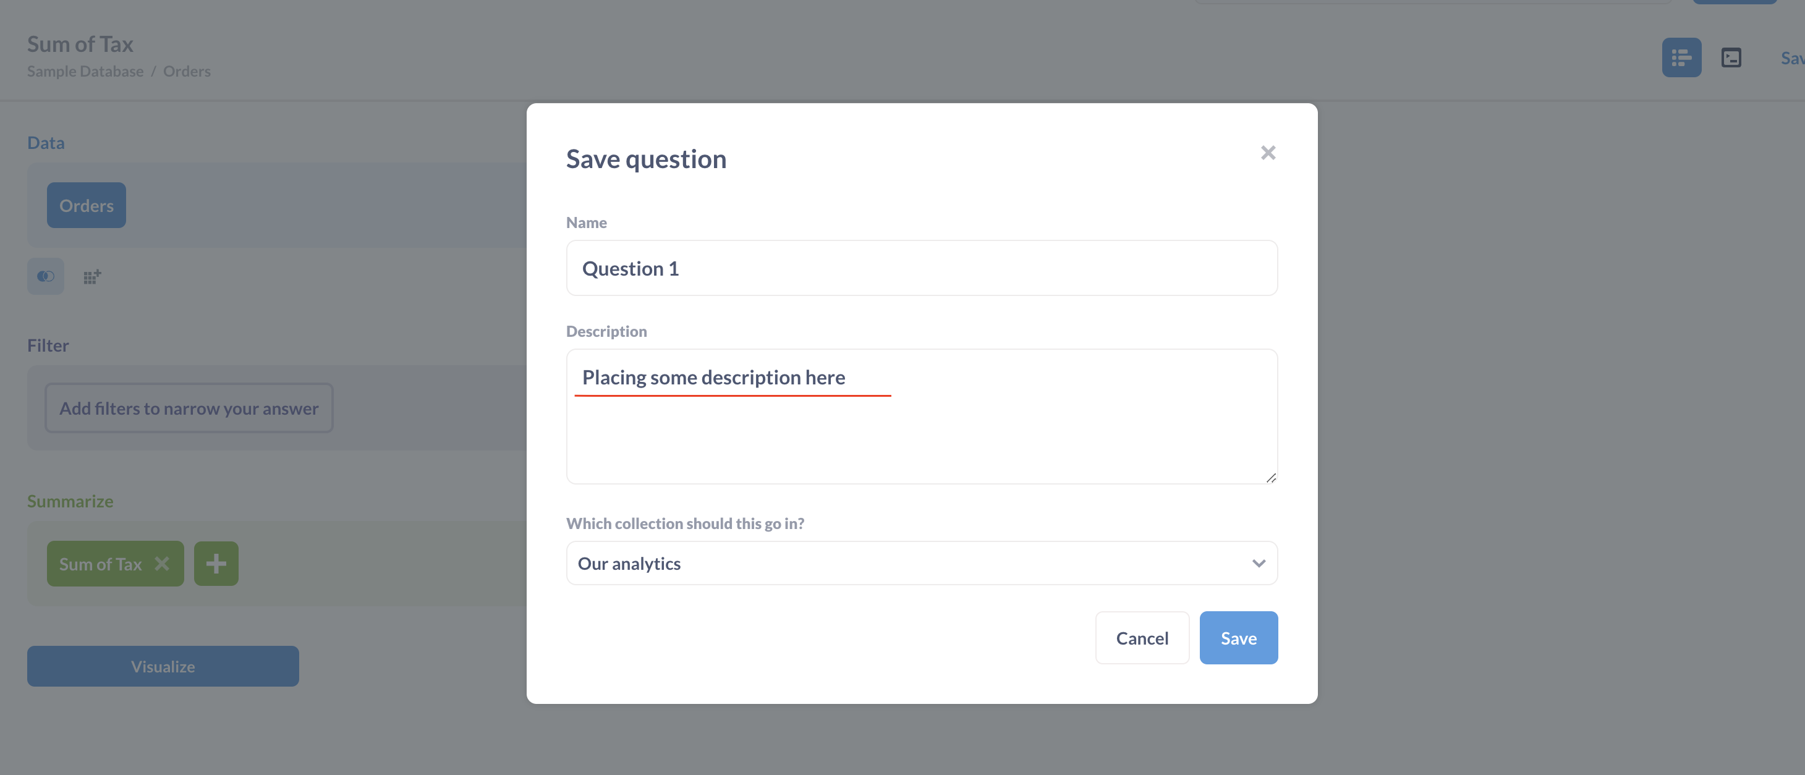Add another metric using the green plus
This screenshot has height=775, width=1805.
[216, 562]
